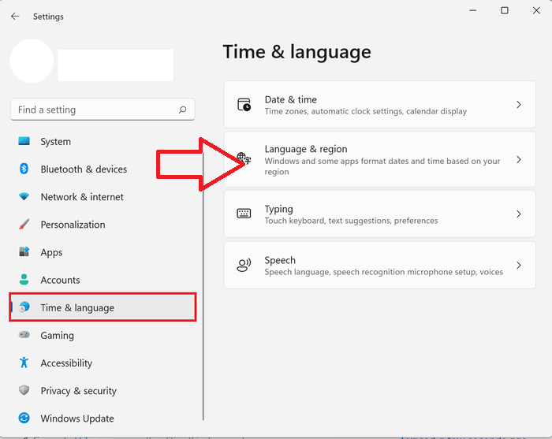
Task: Expand Speech settings chevron
Action: 519,266
